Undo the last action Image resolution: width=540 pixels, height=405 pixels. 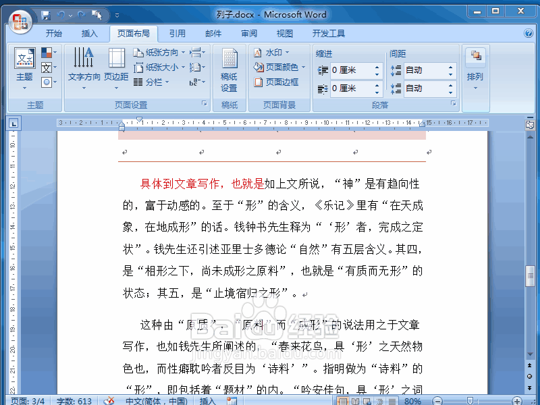point(61,15)
